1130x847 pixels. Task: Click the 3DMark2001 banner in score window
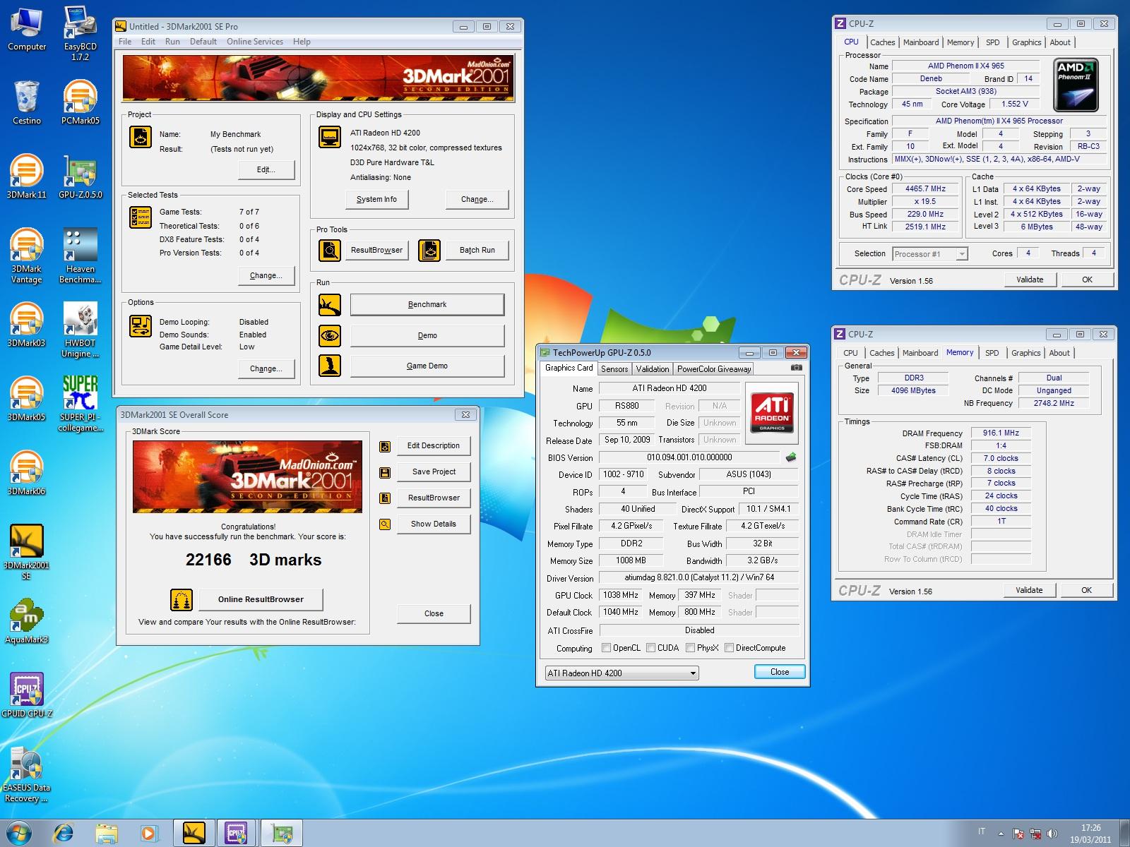click(x=247, y=476)
